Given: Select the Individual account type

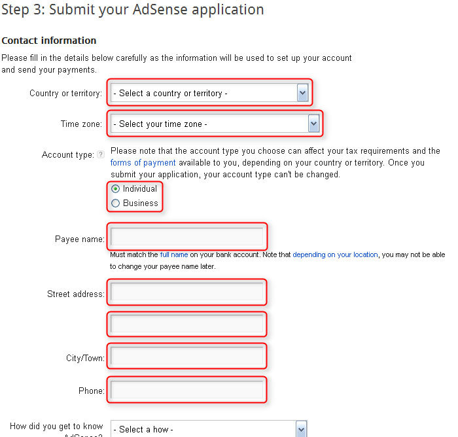Looking at the screenshot, I should 115,188.
